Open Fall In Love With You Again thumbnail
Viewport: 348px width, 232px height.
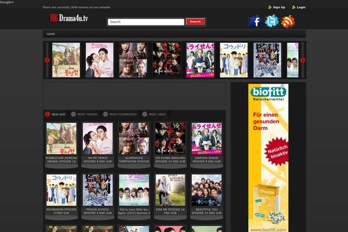pos(134,190)
